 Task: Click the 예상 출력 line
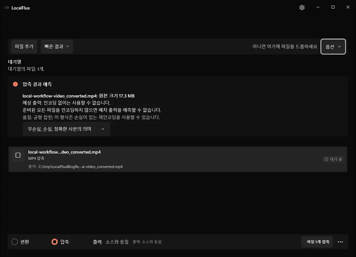[x=66, y=103]
